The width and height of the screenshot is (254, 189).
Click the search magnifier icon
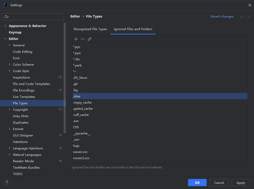point(6,17)
